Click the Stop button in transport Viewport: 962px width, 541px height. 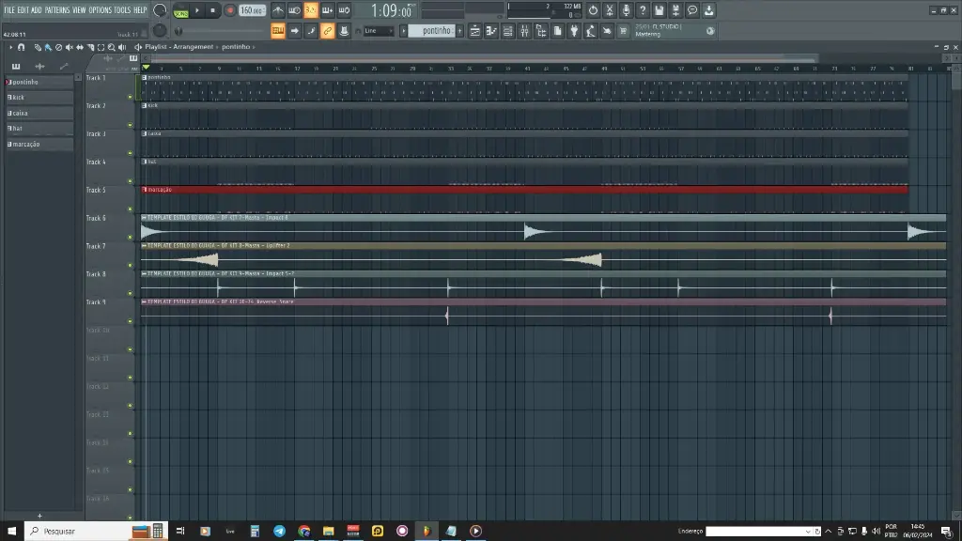(213, 10)
